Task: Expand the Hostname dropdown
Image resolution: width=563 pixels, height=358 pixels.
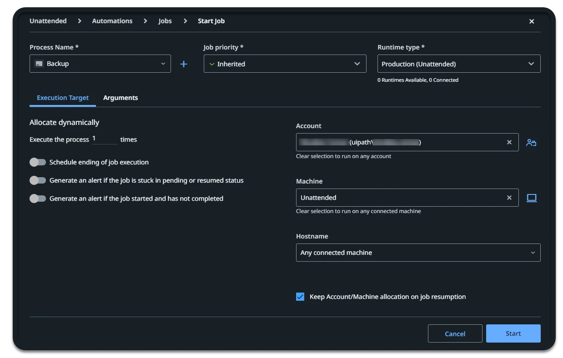Action: (x=418, y=253)
